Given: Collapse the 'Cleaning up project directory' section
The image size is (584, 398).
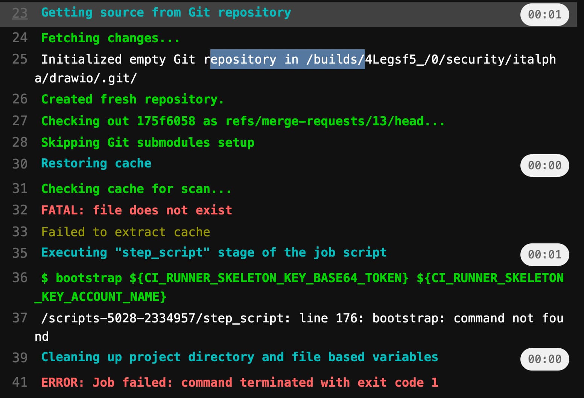Looking at the screenshot, I should [x=239, y=357].
